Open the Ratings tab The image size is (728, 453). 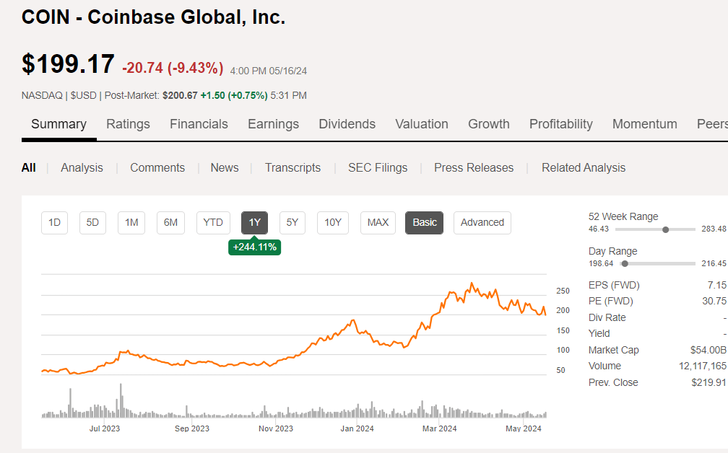[128, 124]
